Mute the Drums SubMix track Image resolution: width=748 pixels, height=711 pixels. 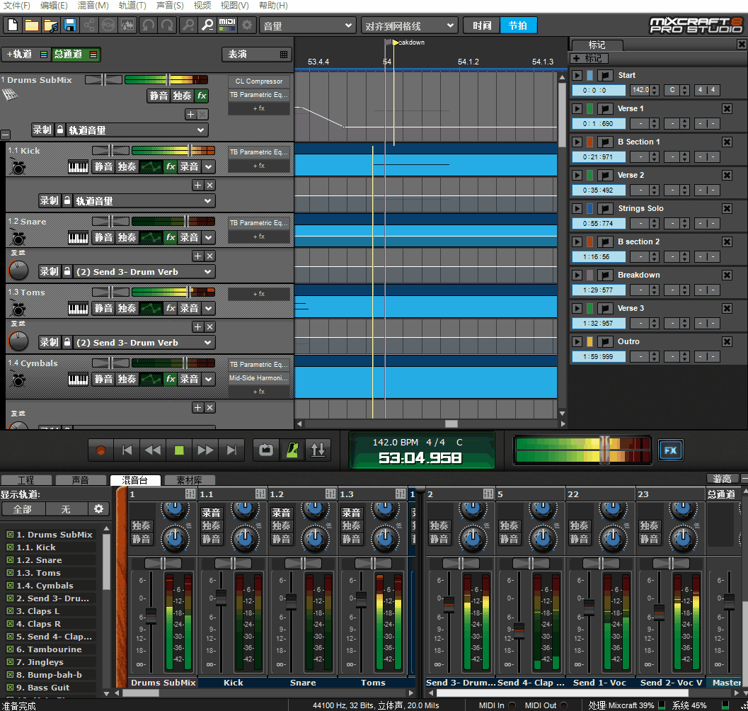159,96
